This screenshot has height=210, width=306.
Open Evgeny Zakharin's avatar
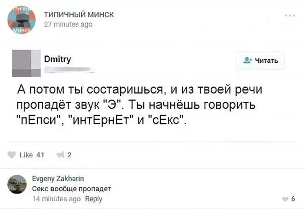pos(17,185)
